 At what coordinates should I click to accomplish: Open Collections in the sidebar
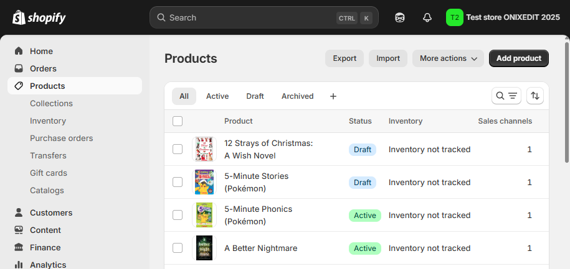(x=51, y=103)
